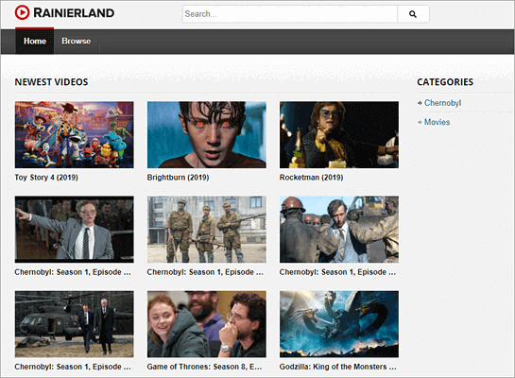The image size is (515, 378).
Task: Click Chernobyl title under the three soldiers thumbnail
Action: pos(205,272)
